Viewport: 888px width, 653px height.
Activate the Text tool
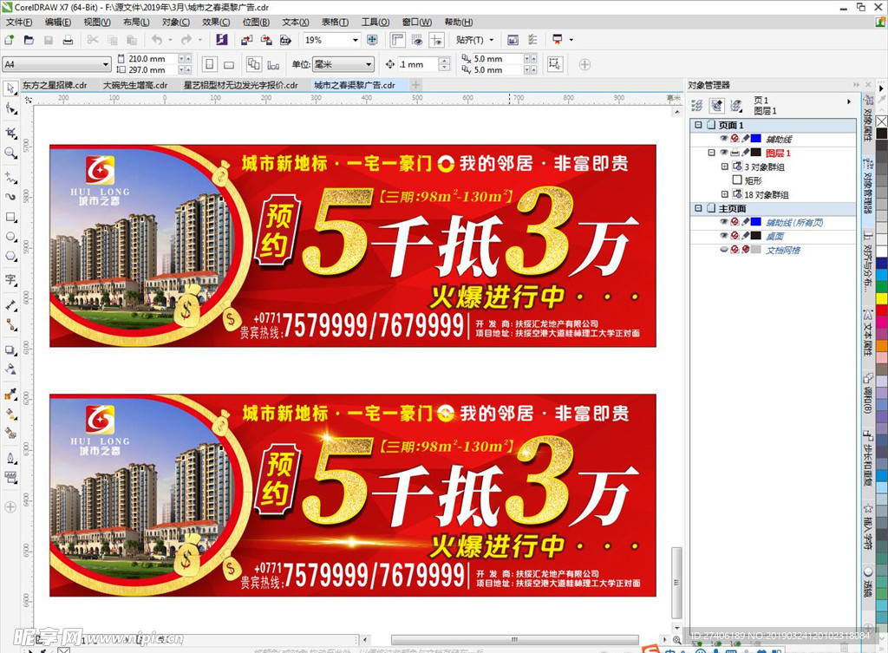(10, 279)
